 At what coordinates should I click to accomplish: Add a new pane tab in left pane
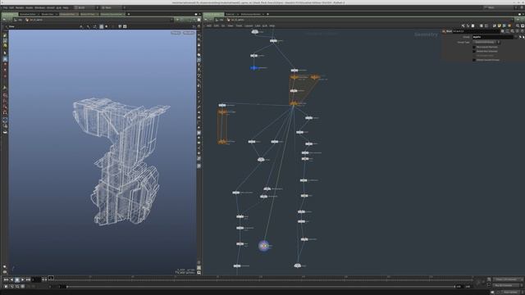tap(129, 14)
